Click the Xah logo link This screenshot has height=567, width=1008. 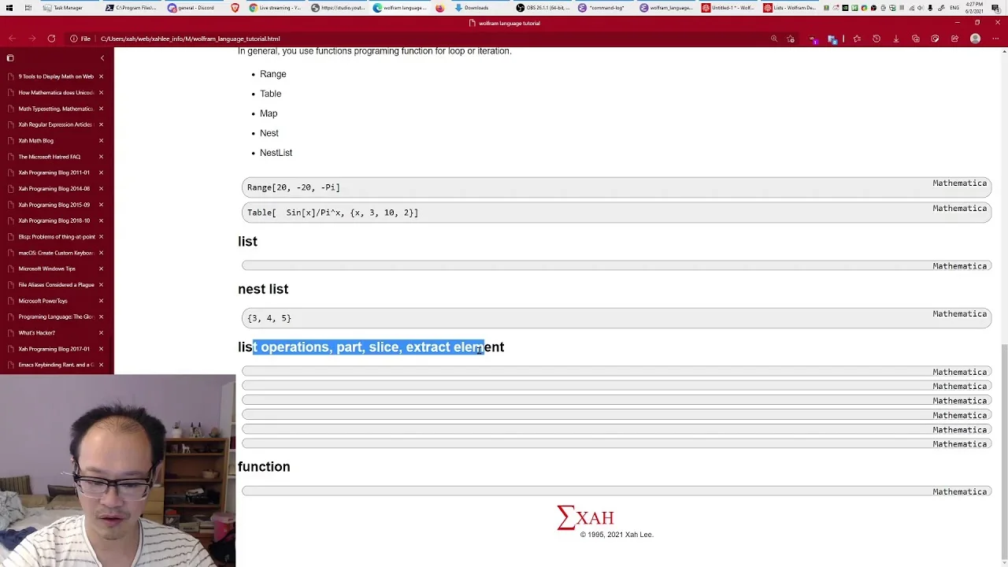coord(585,517)
